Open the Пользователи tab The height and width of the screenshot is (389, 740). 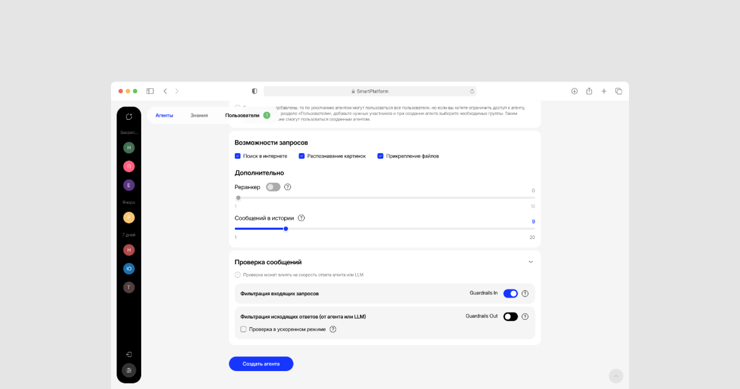242,115
